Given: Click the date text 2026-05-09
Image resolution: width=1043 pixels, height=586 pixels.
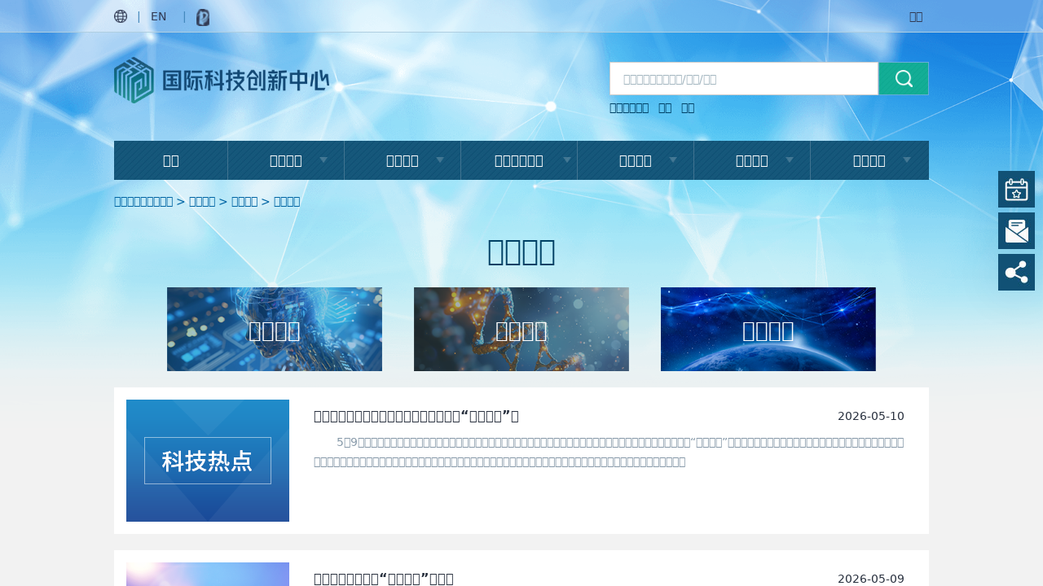Looking at the screenshot, I should pyautogui.click(x=871, y=579).
